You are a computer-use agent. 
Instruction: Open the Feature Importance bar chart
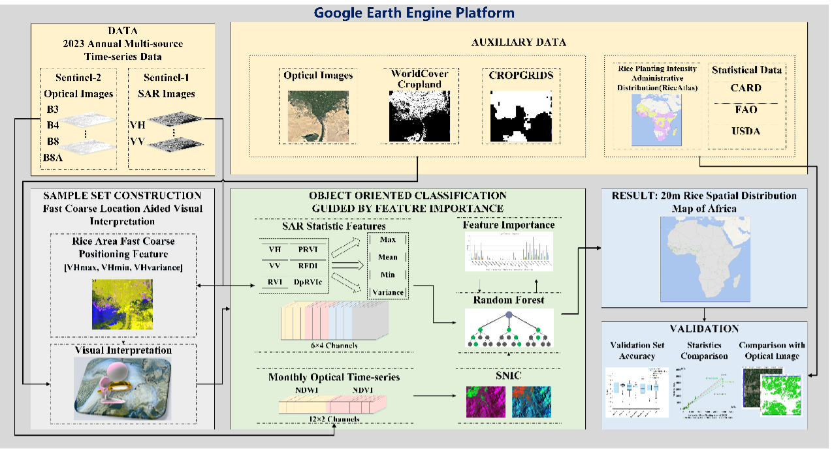point(509,252)
